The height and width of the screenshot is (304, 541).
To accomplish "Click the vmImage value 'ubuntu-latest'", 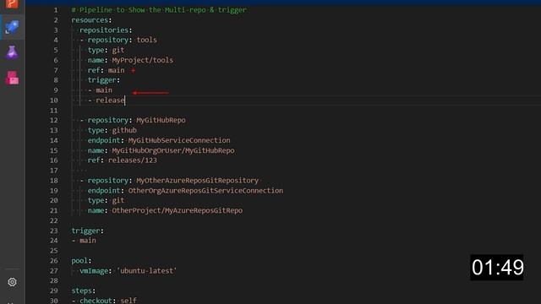I will (147, 270).
